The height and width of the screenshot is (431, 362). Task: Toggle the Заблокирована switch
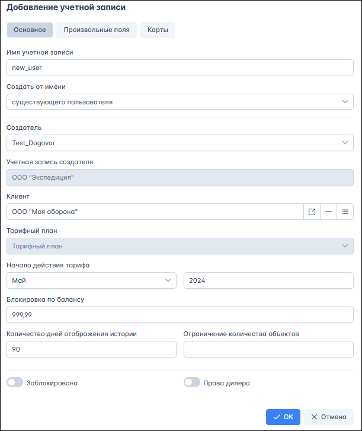click(x=15, y=382)
